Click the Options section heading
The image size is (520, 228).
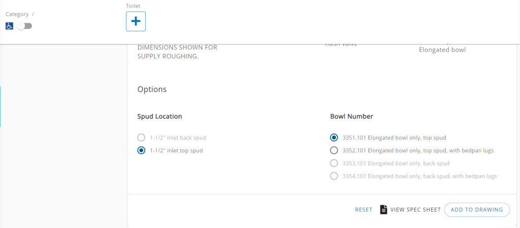(x=152, y=89)
